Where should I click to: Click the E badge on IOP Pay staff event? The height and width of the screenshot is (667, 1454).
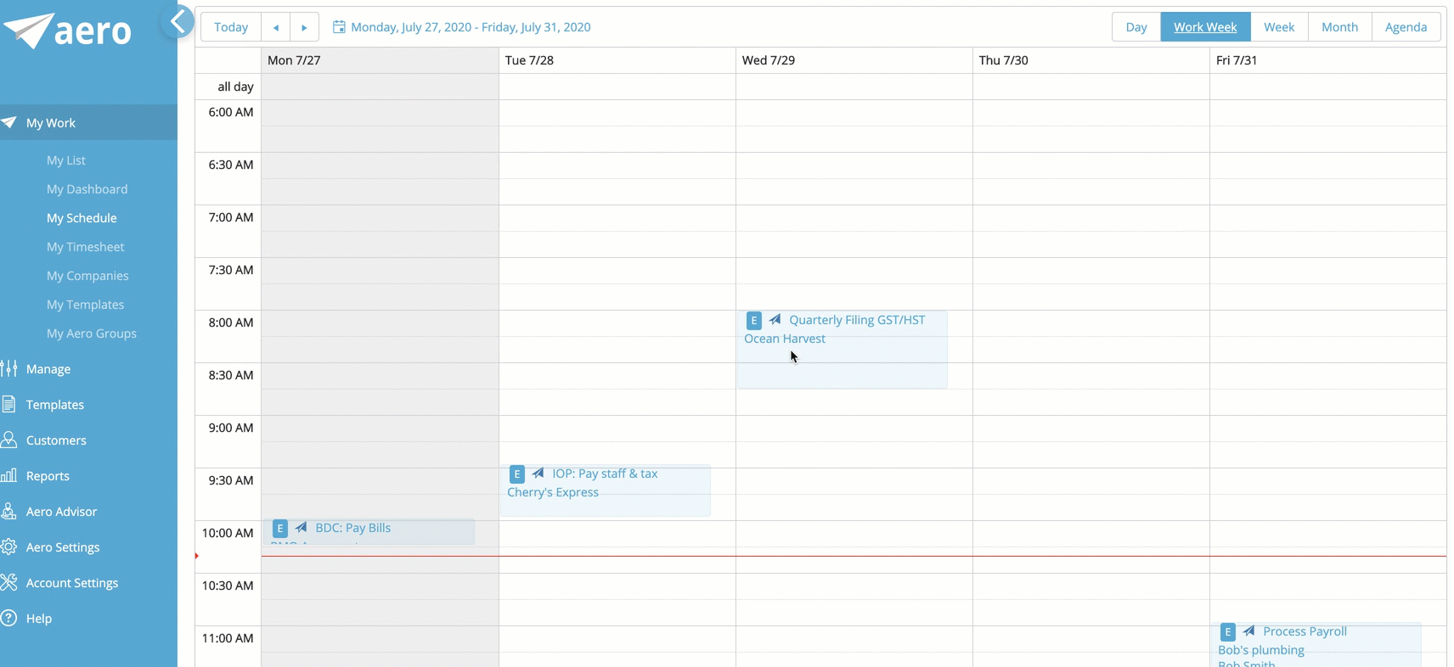[516, 474]
